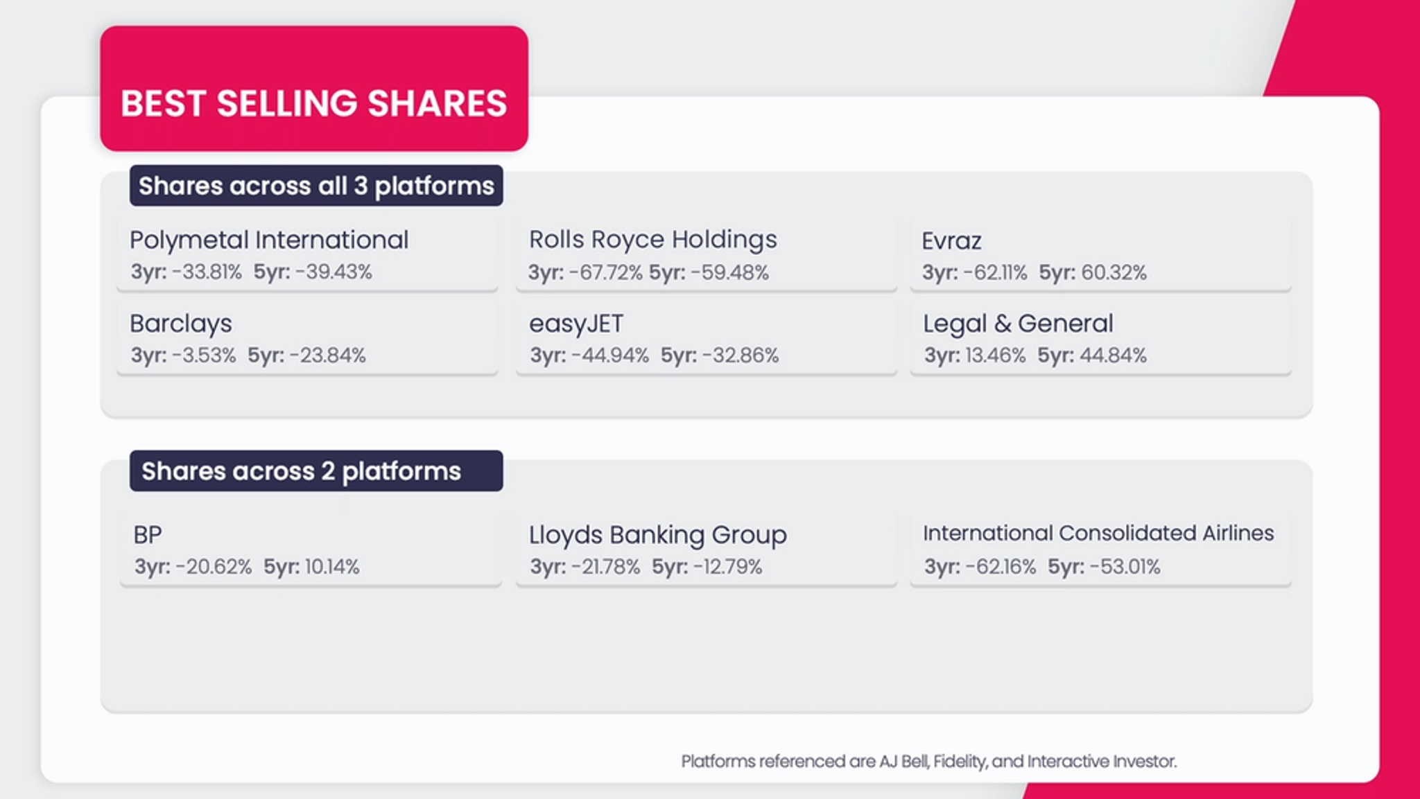Screen dimensions: 1420x799
Task: Click Polymetal 5yr value -39.43%
Action: click(x=334, y=272)
